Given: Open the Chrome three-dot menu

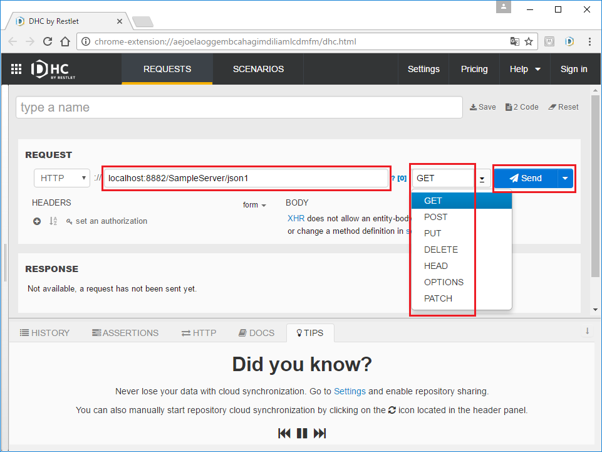Looking at the screenshot, I should [x=589, y=41].
